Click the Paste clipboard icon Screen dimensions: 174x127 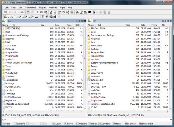[46, 12]
